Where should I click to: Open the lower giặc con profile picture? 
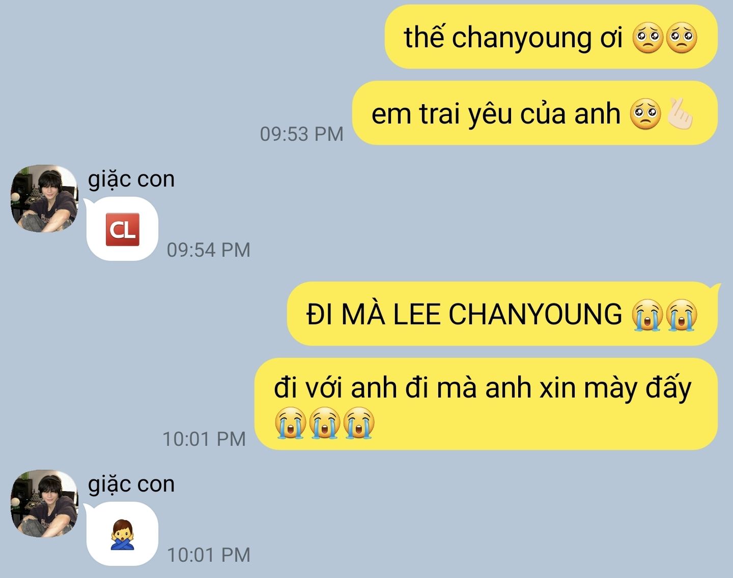tap(45, 504)
